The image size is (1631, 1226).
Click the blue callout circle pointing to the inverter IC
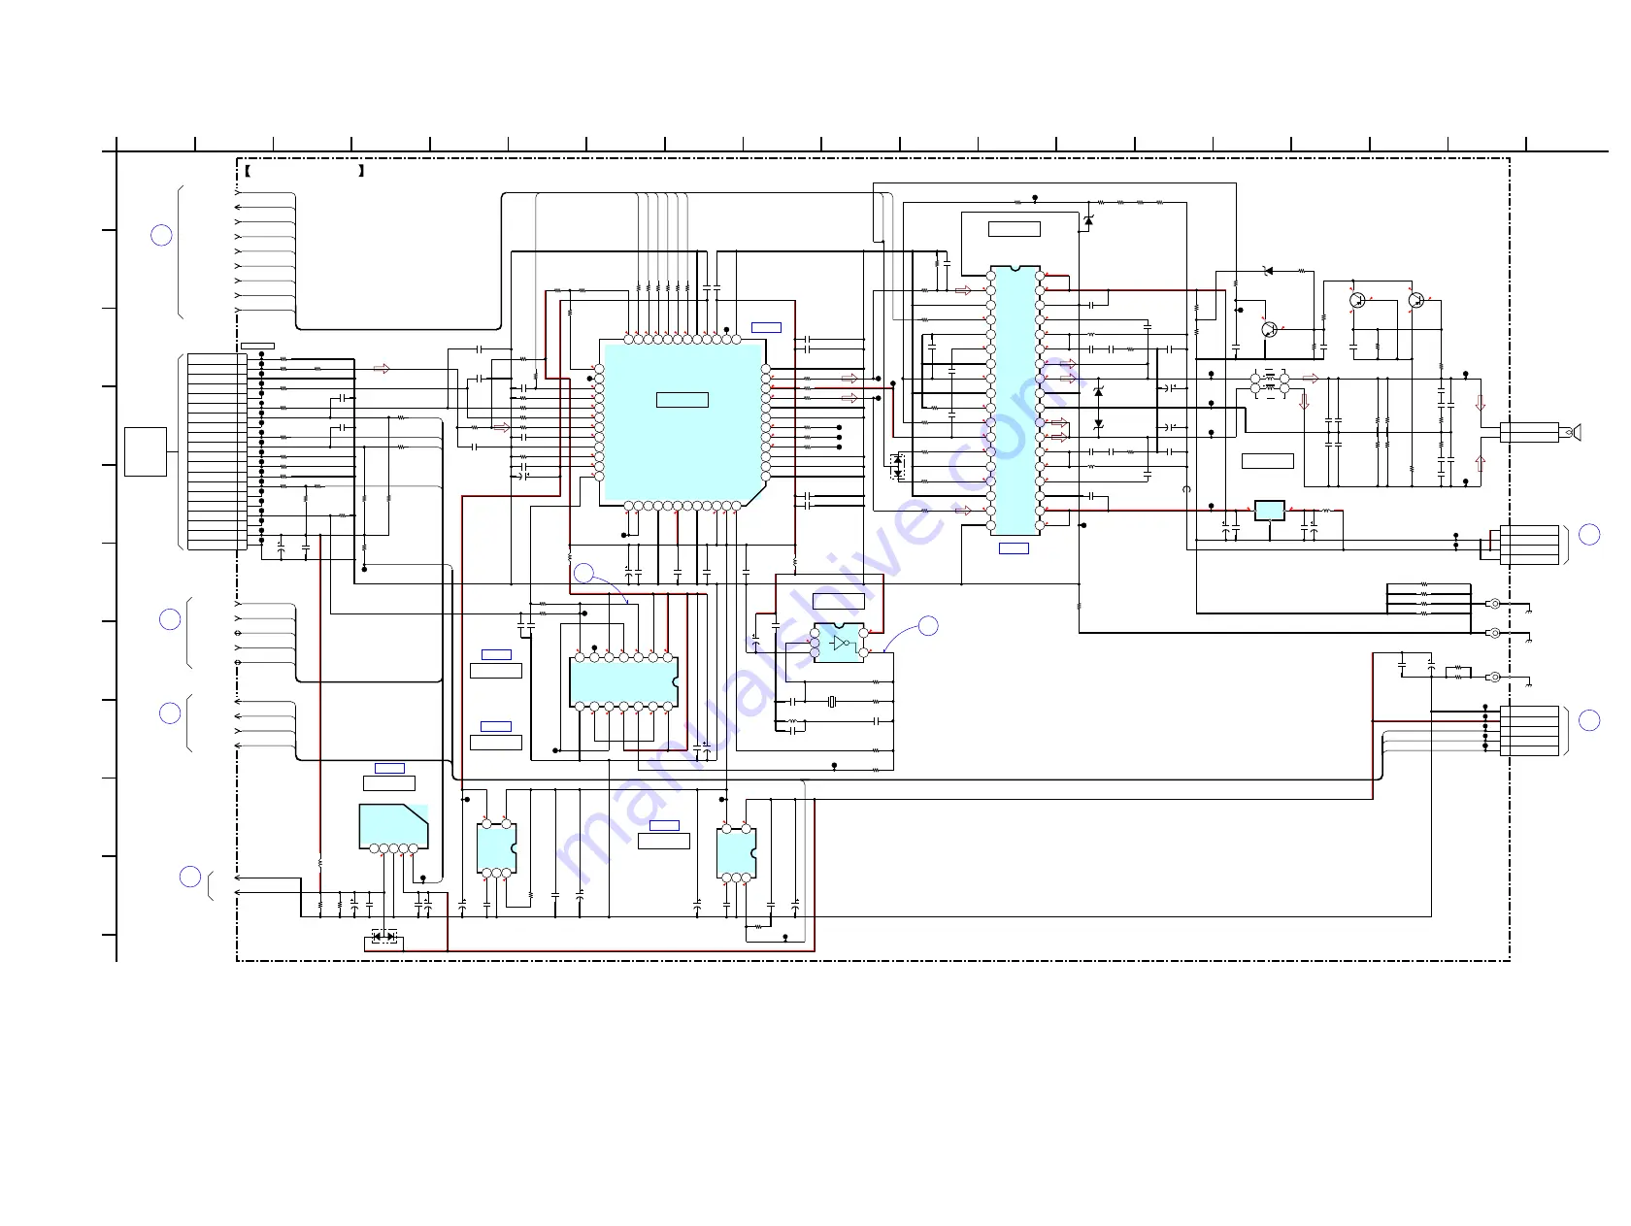click(x=928, y=626)
